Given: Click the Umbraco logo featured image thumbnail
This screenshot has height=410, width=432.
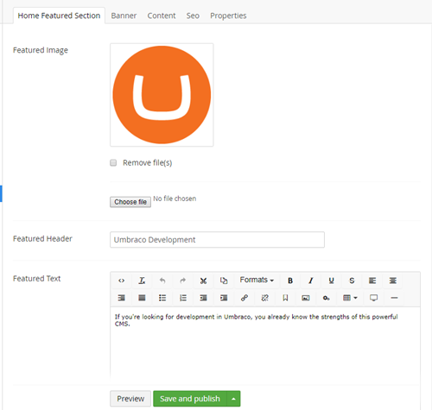Looking at the screenshot, I should 162,95.
